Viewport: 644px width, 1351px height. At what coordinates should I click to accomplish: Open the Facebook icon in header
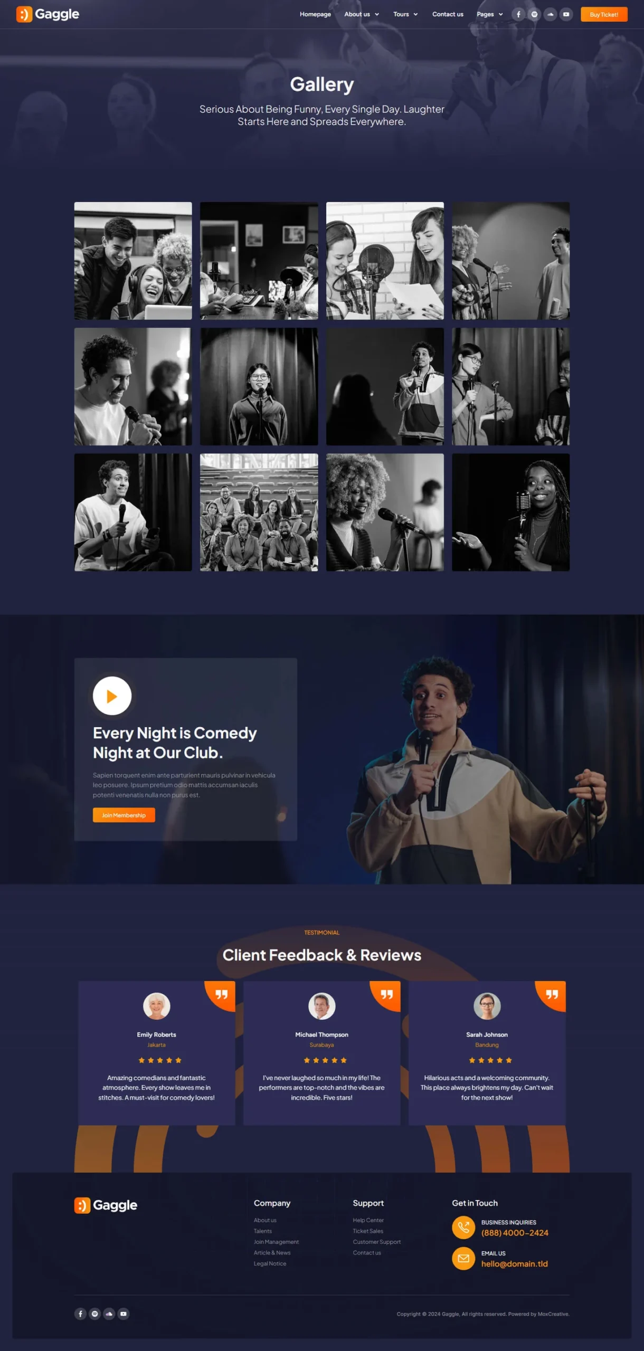[518, 14]
